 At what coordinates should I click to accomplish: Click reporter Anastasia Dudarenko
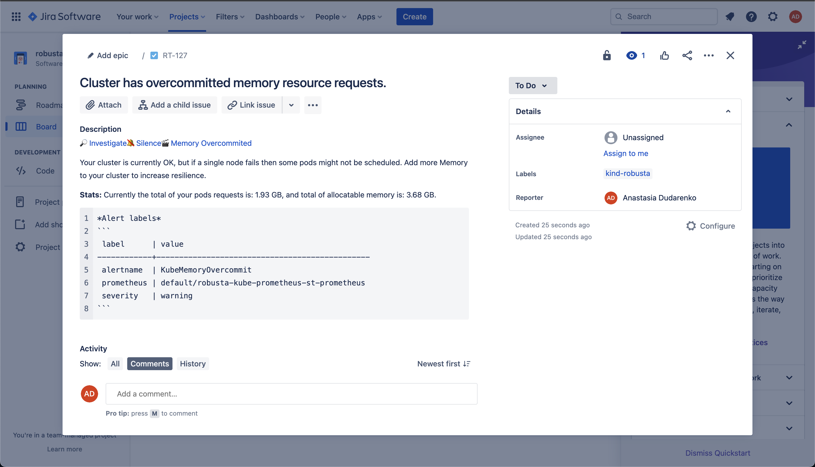click(650, 197)
